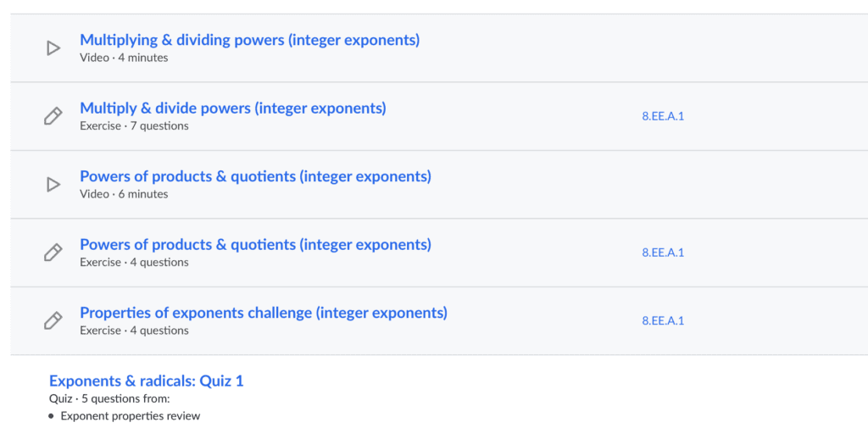Select the Exponent properties review bullet item
The height and width of the screenshot is (439, 868).
130,416
